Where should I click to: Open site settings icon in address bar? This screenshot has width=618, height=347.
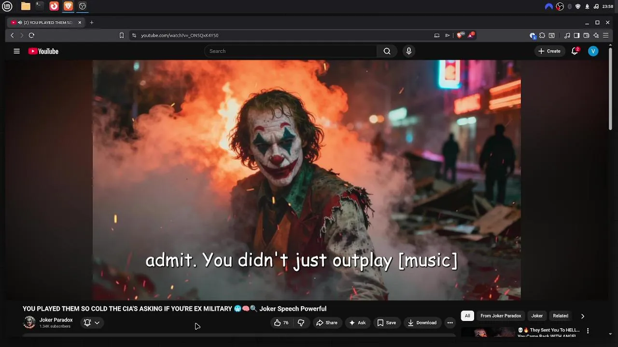point(134,35)
